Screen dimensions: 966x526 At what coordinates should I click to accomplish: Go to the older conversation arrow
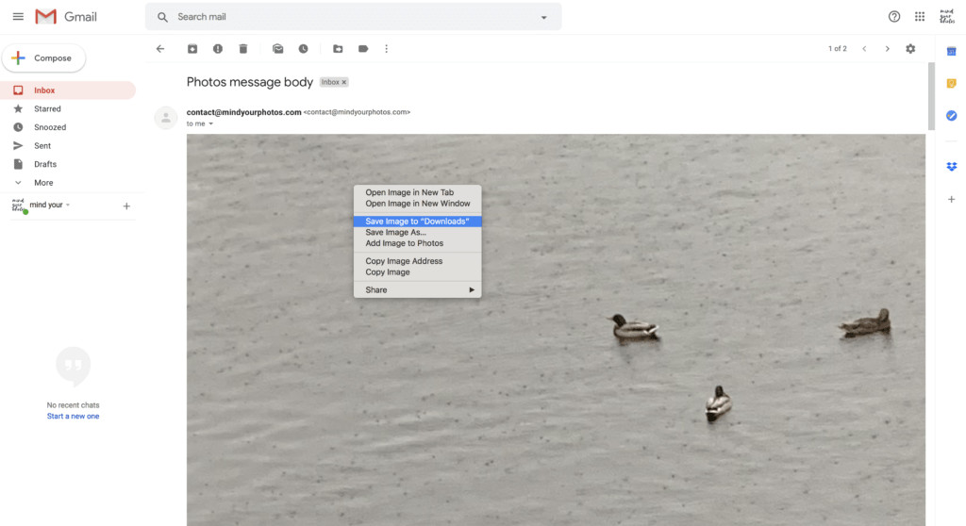[887, 49]
